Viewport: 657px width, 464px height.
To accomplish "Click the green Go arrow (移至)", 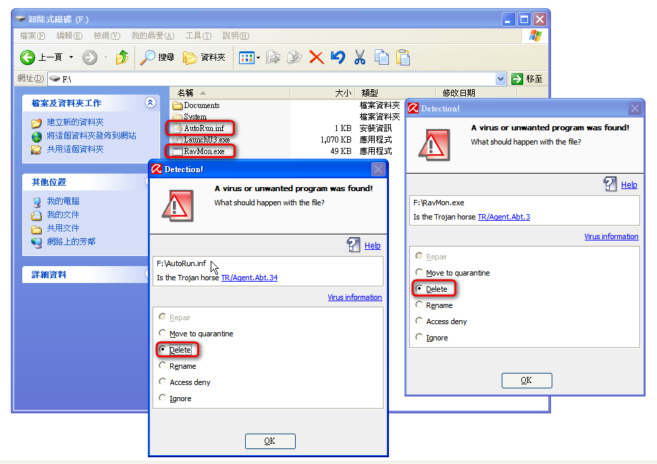I will click(517, 79).
